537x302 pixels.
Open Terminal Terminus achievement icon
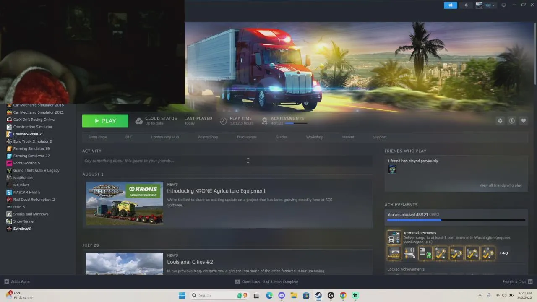(x=394, y=237)
